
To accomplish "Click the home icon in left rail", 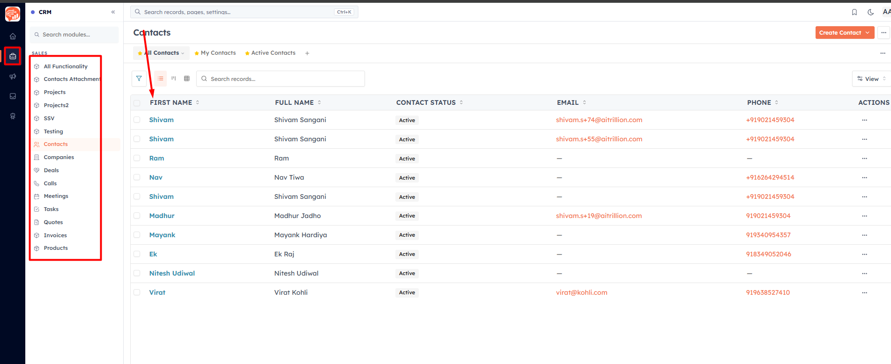I will click(x=13, y=36).
